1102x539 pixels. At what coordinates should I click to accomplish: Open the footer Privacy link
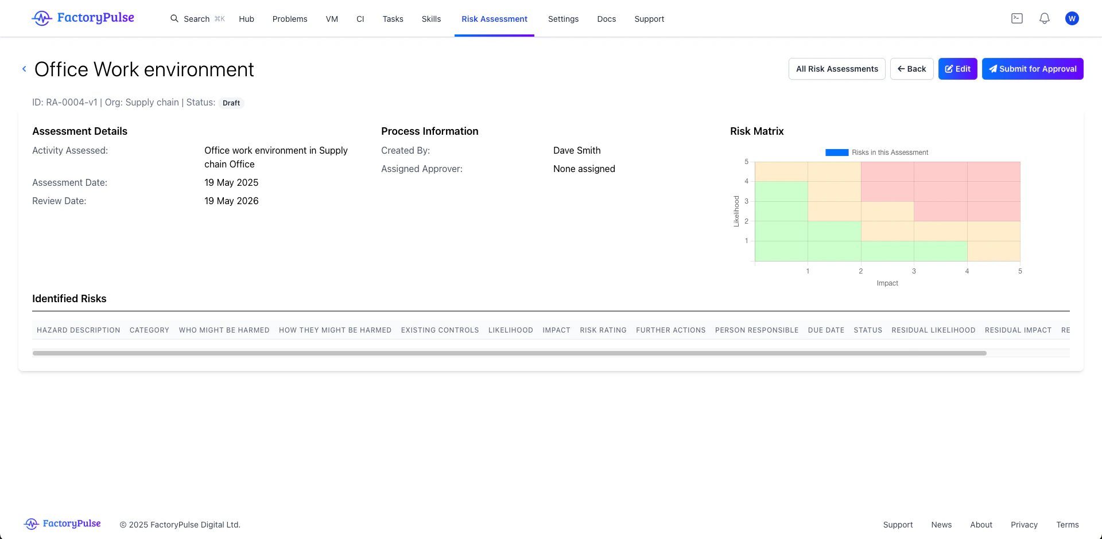coord(1024,525)
